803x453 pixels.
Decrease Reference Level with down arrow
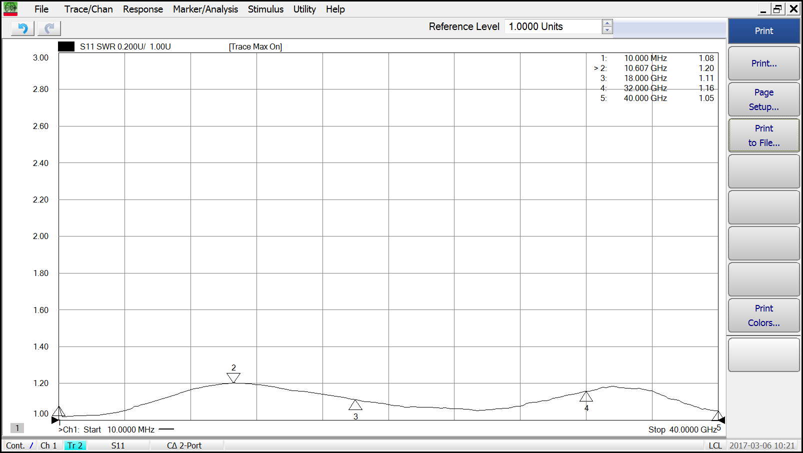click(607, 30)
